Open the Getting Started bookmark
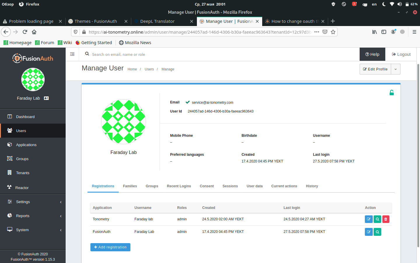The height and width of the screenshot is (263, 420). [94, 43]
